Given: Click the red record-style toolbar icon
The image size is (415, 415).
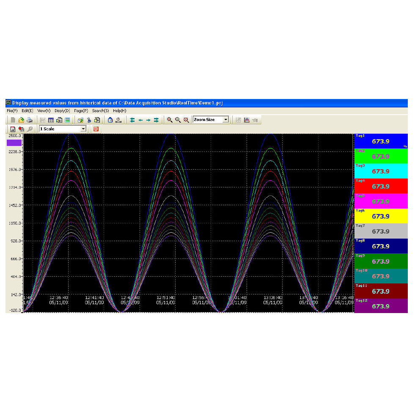Looking at the screenshot, I should pos(96,129).
